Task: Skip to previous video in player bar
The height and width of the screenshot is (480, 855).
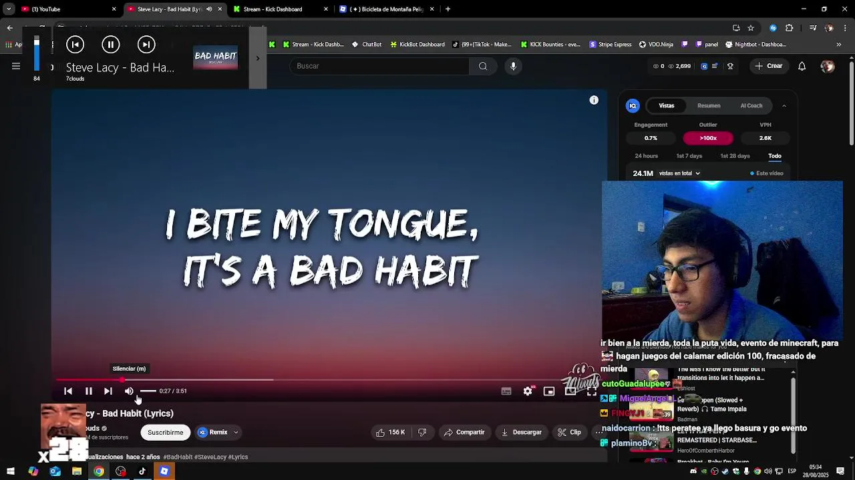Action: click(67, 391)
